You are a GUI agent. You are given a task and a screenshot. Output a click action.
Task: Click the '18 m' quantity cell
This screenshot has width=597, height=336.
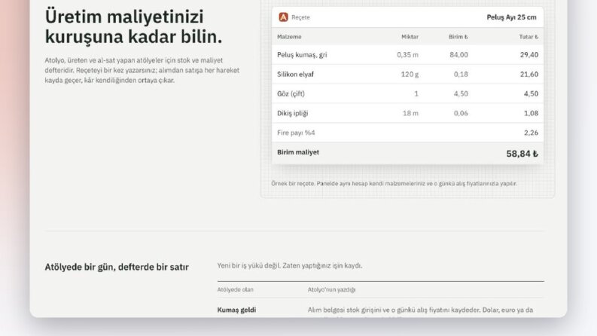(x=410, y=113)
